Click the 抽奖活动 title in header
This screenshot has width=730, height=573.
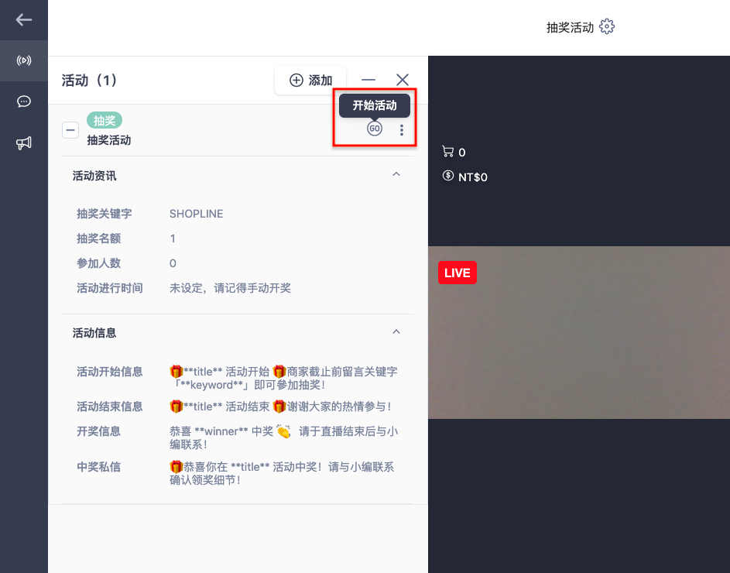click(570, 27)
